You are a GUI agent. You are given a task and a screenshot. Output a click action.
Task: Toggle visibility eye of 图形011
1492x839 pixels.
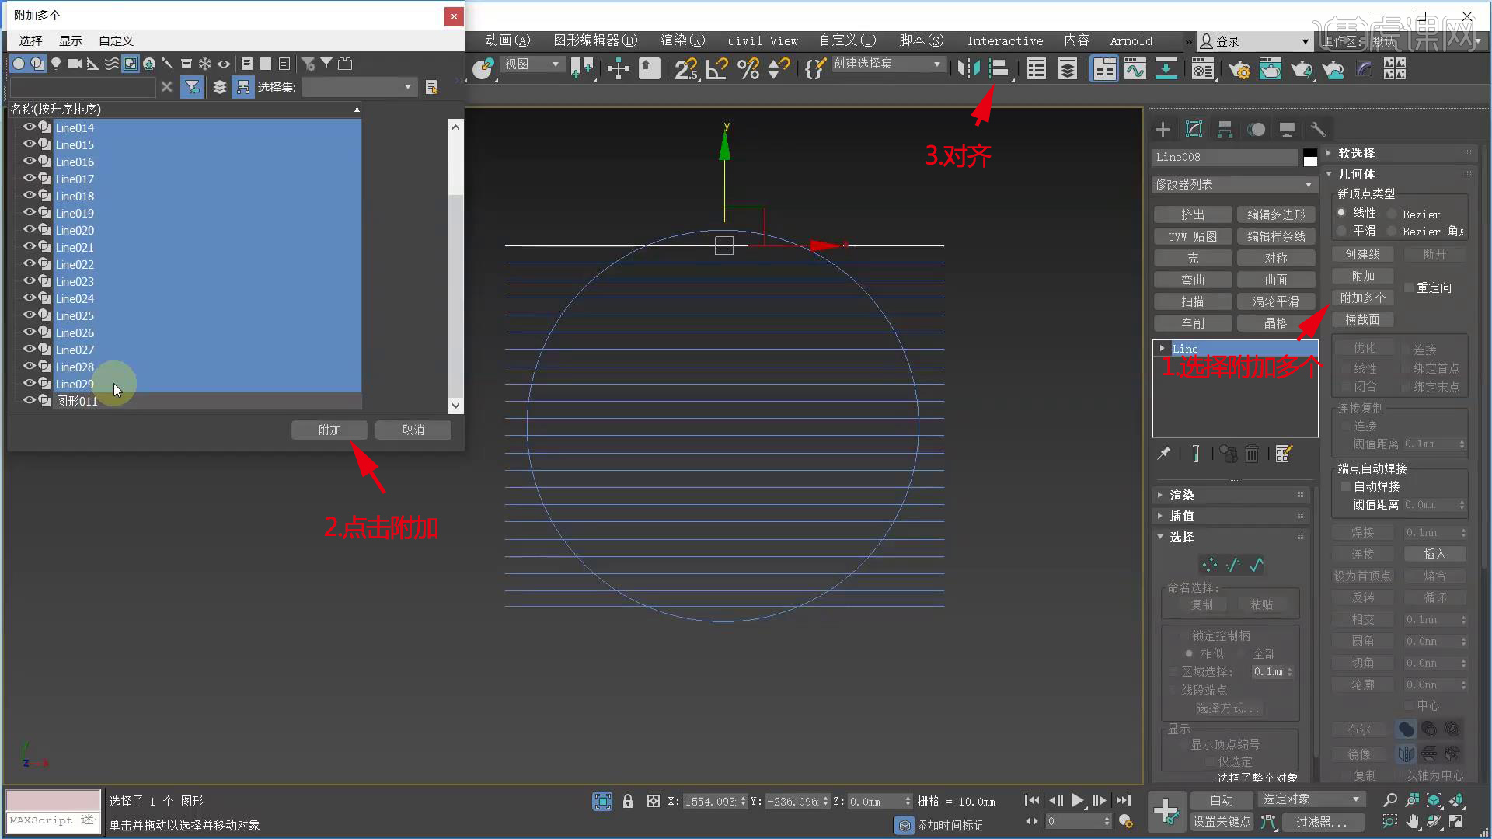pyautogui.click(x=29, y=400)
